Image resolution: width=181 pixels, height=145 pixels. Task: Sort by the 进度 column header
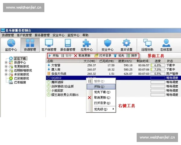coord(158,61)
